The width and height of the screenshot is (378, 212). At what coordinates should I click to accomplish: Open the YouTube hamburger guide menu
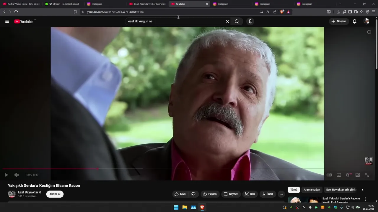click(7, 21)
